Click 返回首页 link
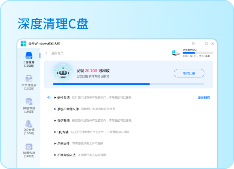Viewport: 234px width, 169px height. [x=57, y=53]
